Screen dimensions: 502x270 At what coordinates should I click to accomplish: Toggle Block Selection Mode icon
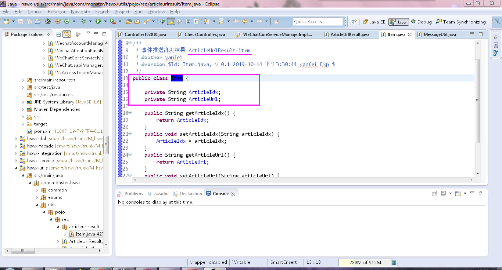coord(188,22)
